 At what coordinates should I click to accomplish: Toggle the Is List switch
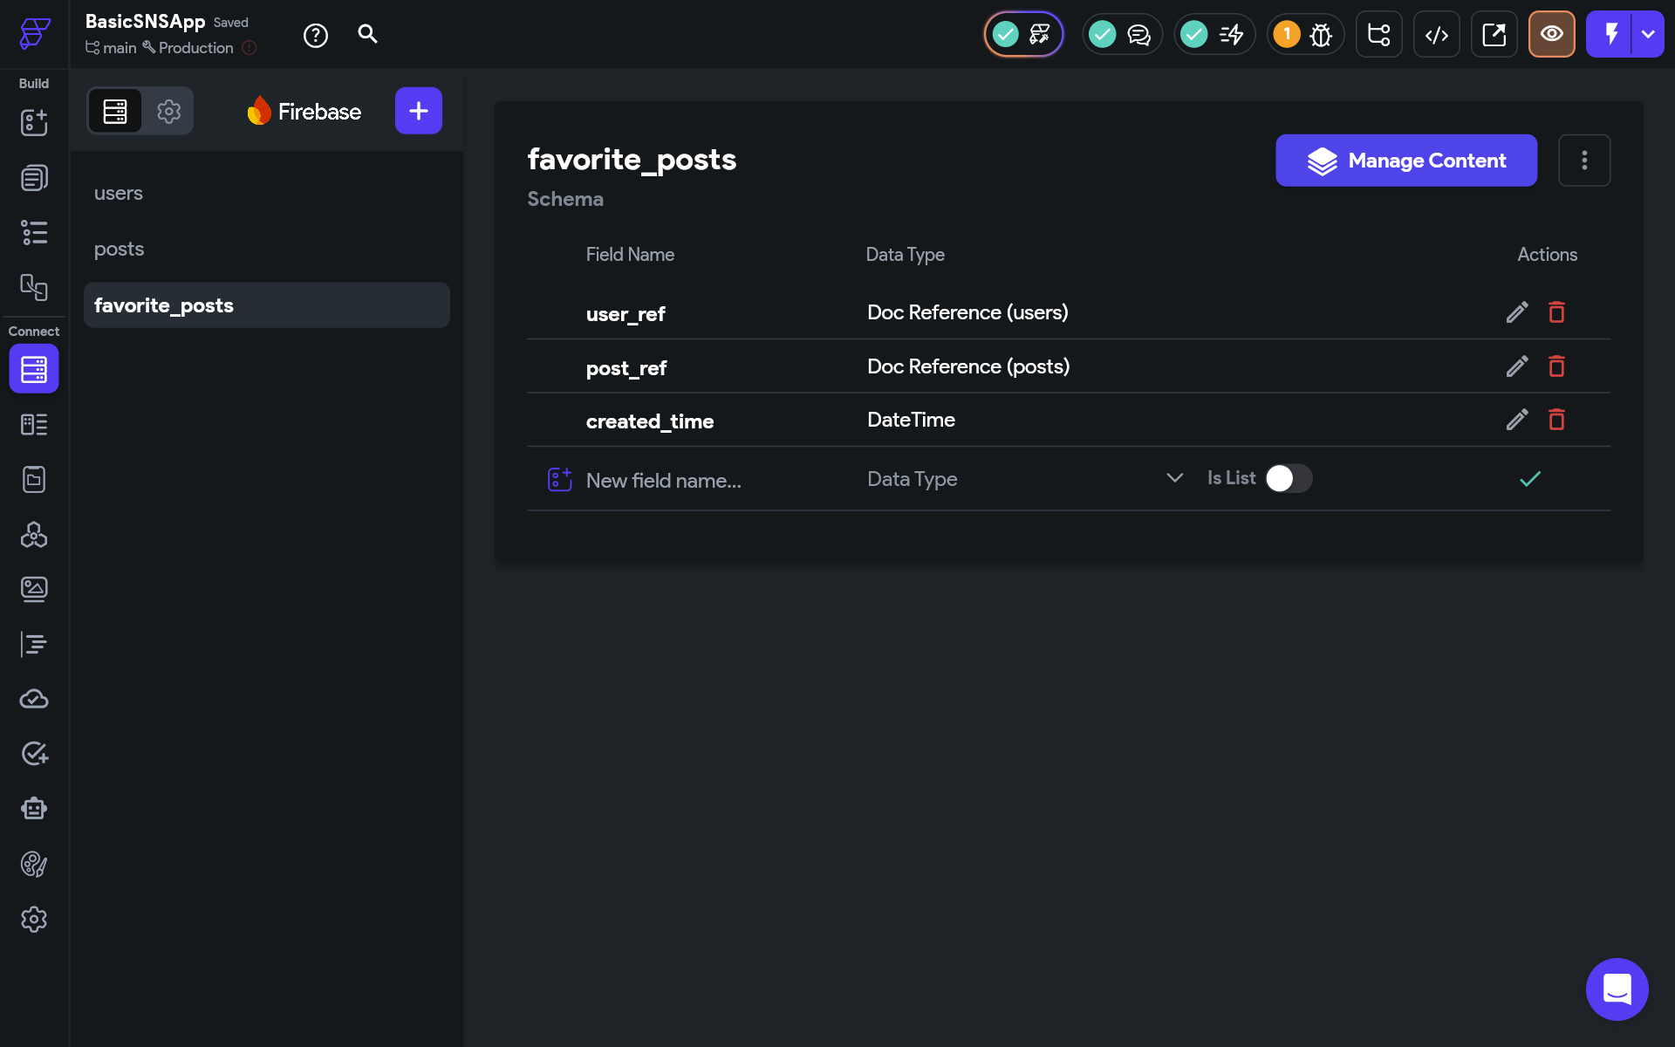click(x=1289, y=478)
